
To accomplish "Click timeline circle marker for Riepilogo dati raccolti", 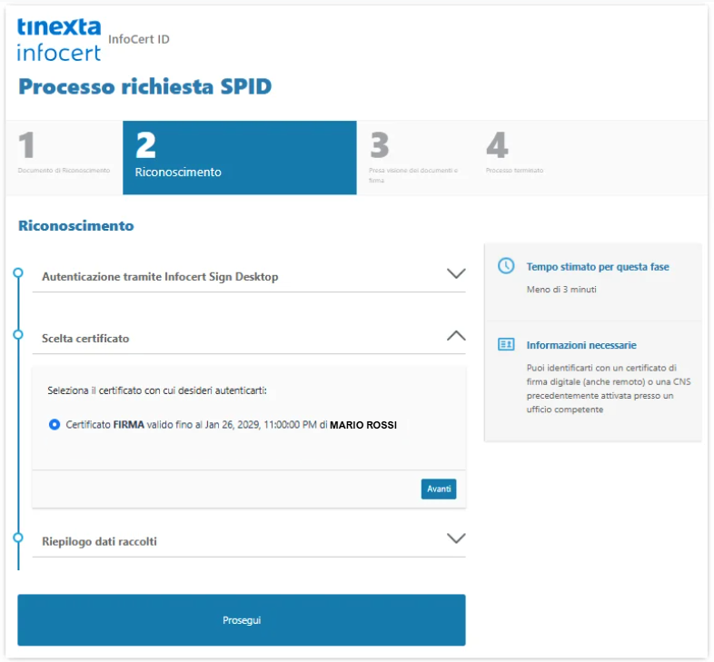I will (18, 538).
